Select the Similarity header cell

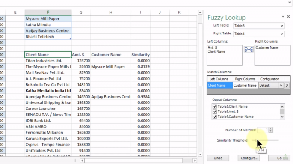tap(140, 55)
